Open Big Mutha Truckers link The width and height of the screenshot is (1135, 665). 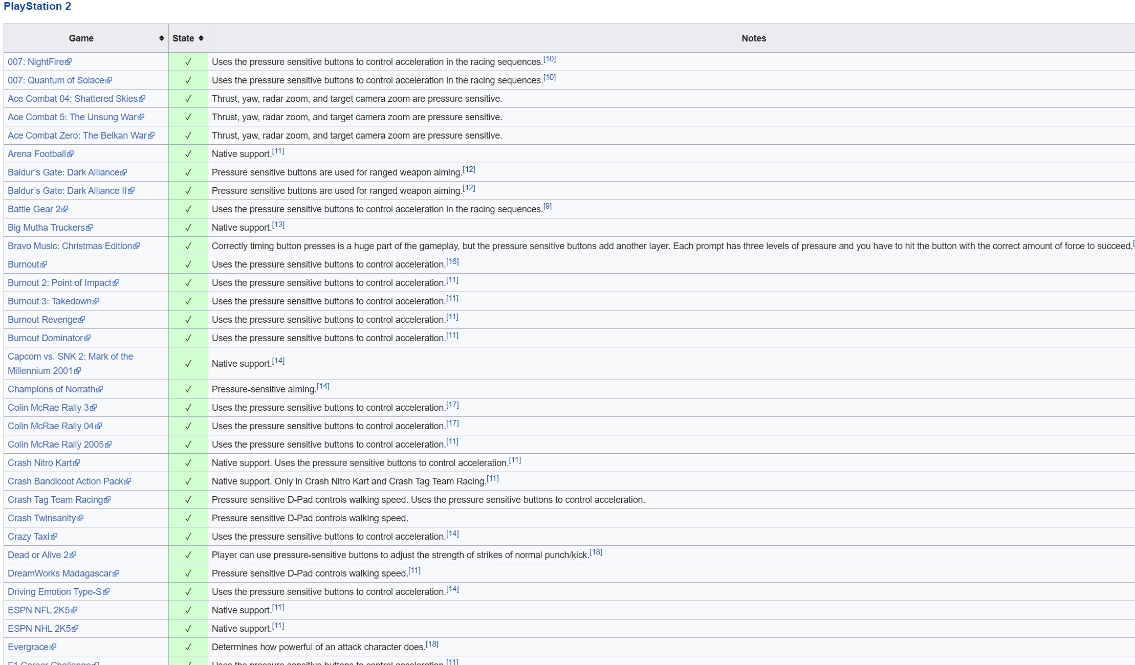click(x=50, y=228)
